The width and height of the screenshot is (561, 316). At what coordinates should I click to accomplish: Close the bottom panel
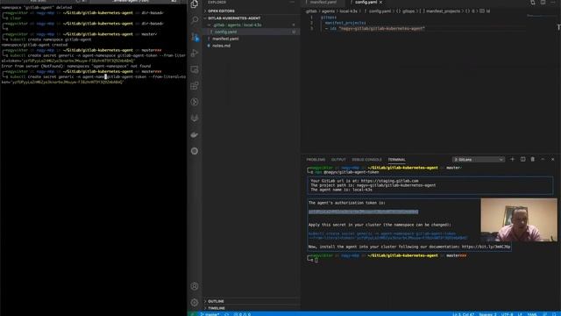553,160
